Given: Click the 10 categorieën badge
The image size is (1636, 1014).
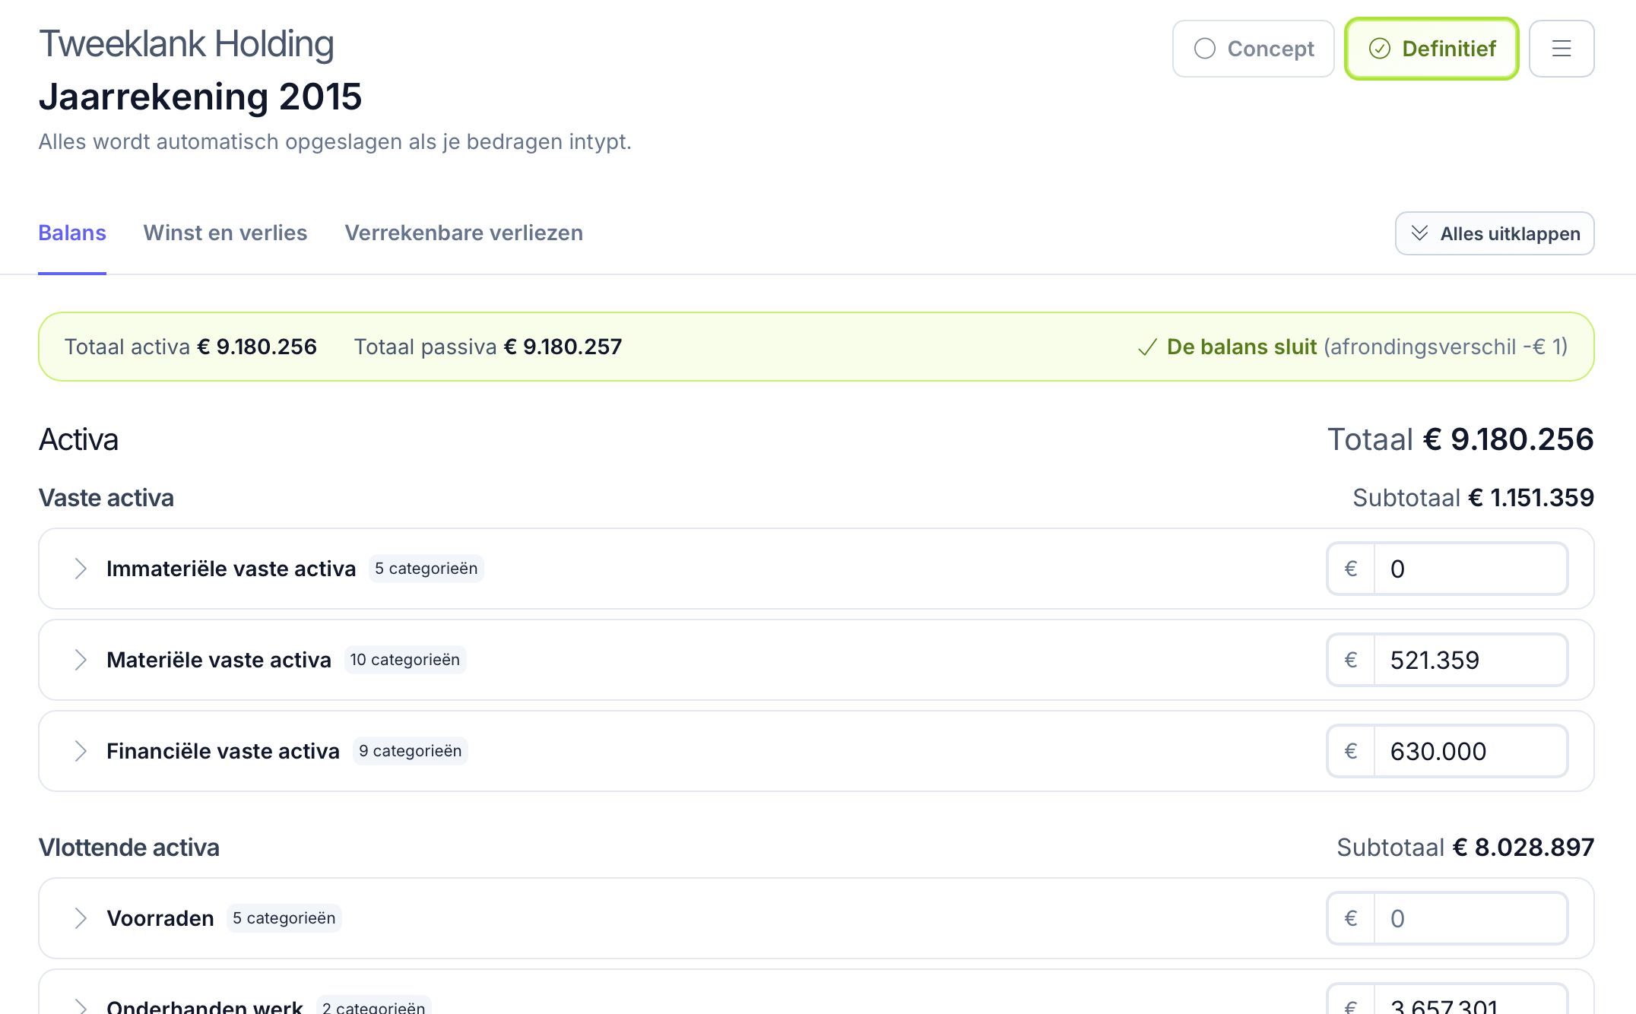Looking at the screenshot, I should coord(404,660).
